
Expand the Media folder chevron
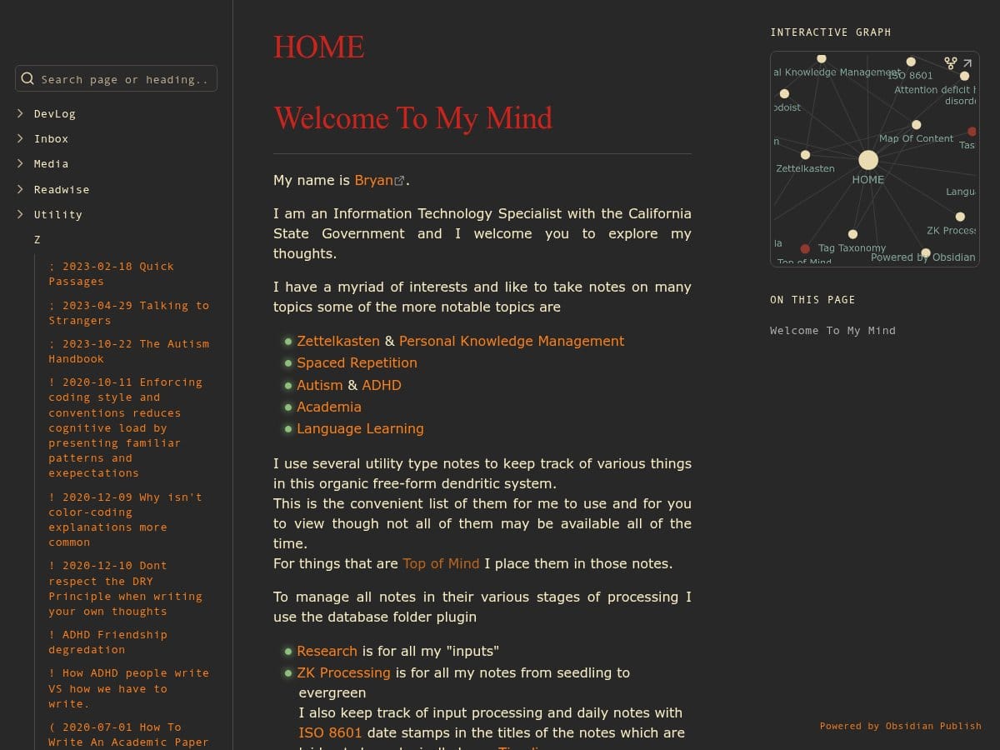point(20,163)
